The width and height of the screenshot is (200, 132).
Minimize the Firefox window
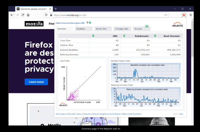pos(175,9)
